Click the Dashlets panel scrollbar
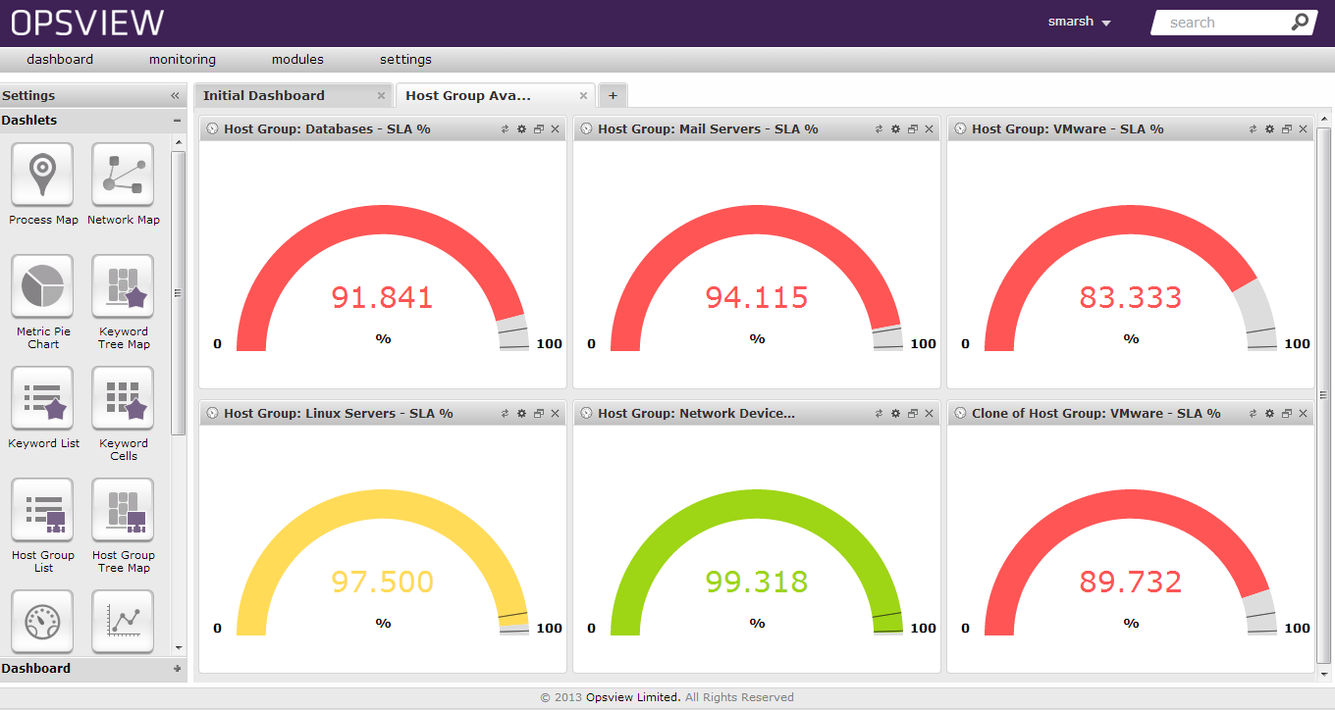 pos(178,292)
